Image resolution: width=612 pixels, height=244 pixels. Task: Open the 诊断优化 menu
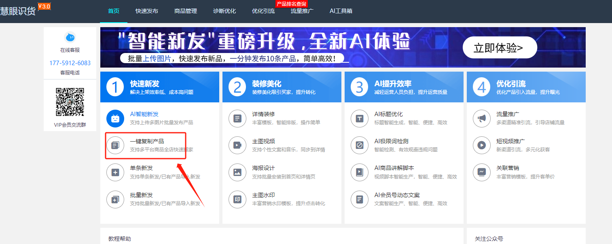coord(224,11)
